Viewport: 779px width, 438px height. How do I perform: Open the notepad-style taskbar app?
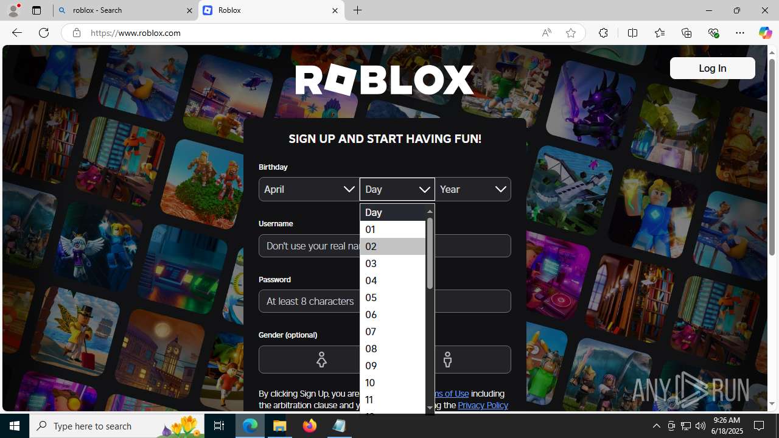coord(339,426)
